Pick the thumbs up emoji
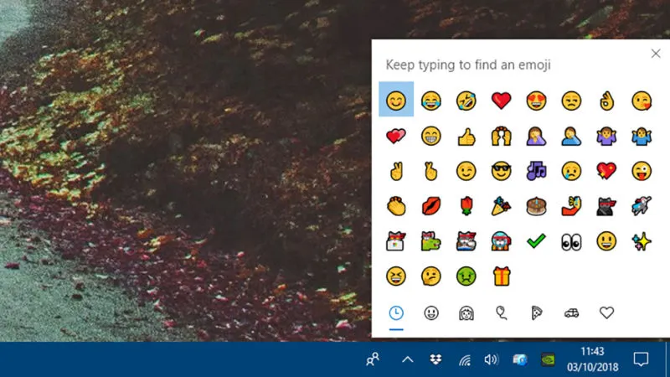Image resolution: width=670 pixels, height=377 pixels. pos(466,136)
